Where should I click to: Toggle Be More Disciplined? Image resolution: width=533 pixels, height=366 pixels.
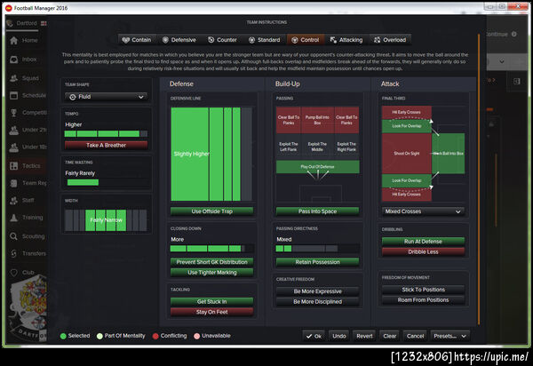317,302
